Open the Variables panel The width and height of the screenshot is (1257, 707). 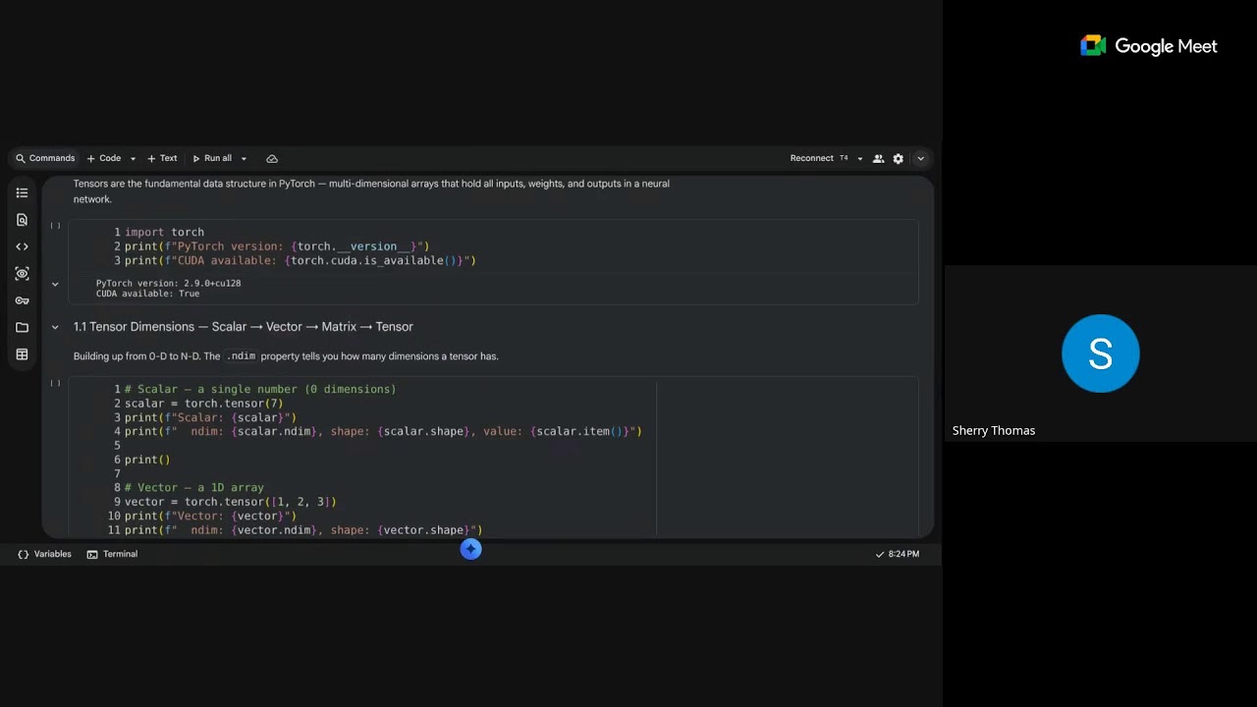pyautogui.click(x=44, y=554)
